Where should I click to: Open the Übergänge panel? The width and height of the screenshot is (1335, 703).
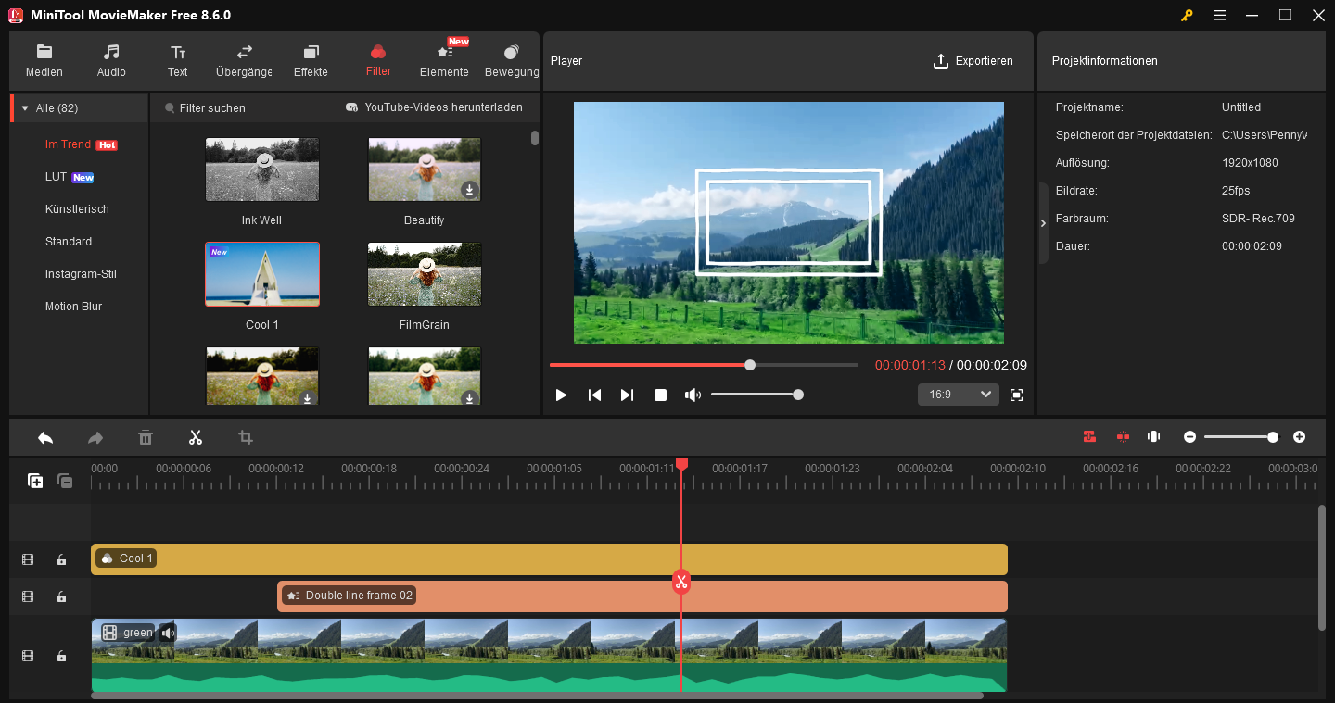point(243,58)
